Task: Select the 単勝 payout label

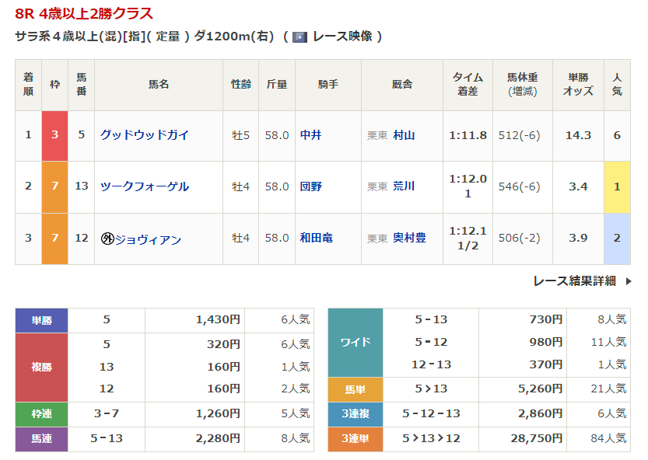Action: click(x=42, y=319)
